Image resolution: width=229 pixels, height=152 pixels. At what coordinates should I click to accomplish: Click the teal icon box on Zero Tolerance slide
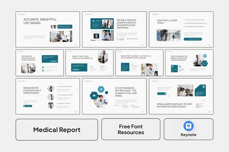coord(175,68)
